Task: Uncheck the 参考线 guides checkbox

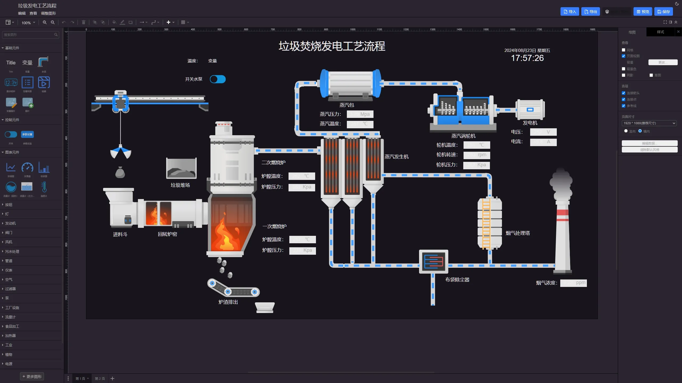Action: [623, 106]
